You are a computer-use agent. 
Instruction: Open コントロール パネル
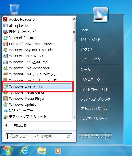(x=96, y=90)
